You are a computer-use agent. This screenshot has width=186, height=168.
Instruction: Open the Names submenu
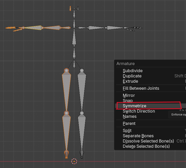130,116
